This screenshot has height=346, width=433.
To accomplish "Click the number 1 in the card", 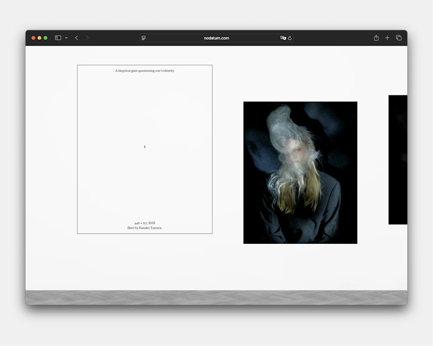I will [144, 147].
